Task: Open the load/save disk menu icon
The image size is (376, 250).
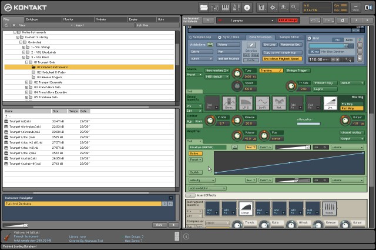Action: pyautogui.click(x=261, y=8)
